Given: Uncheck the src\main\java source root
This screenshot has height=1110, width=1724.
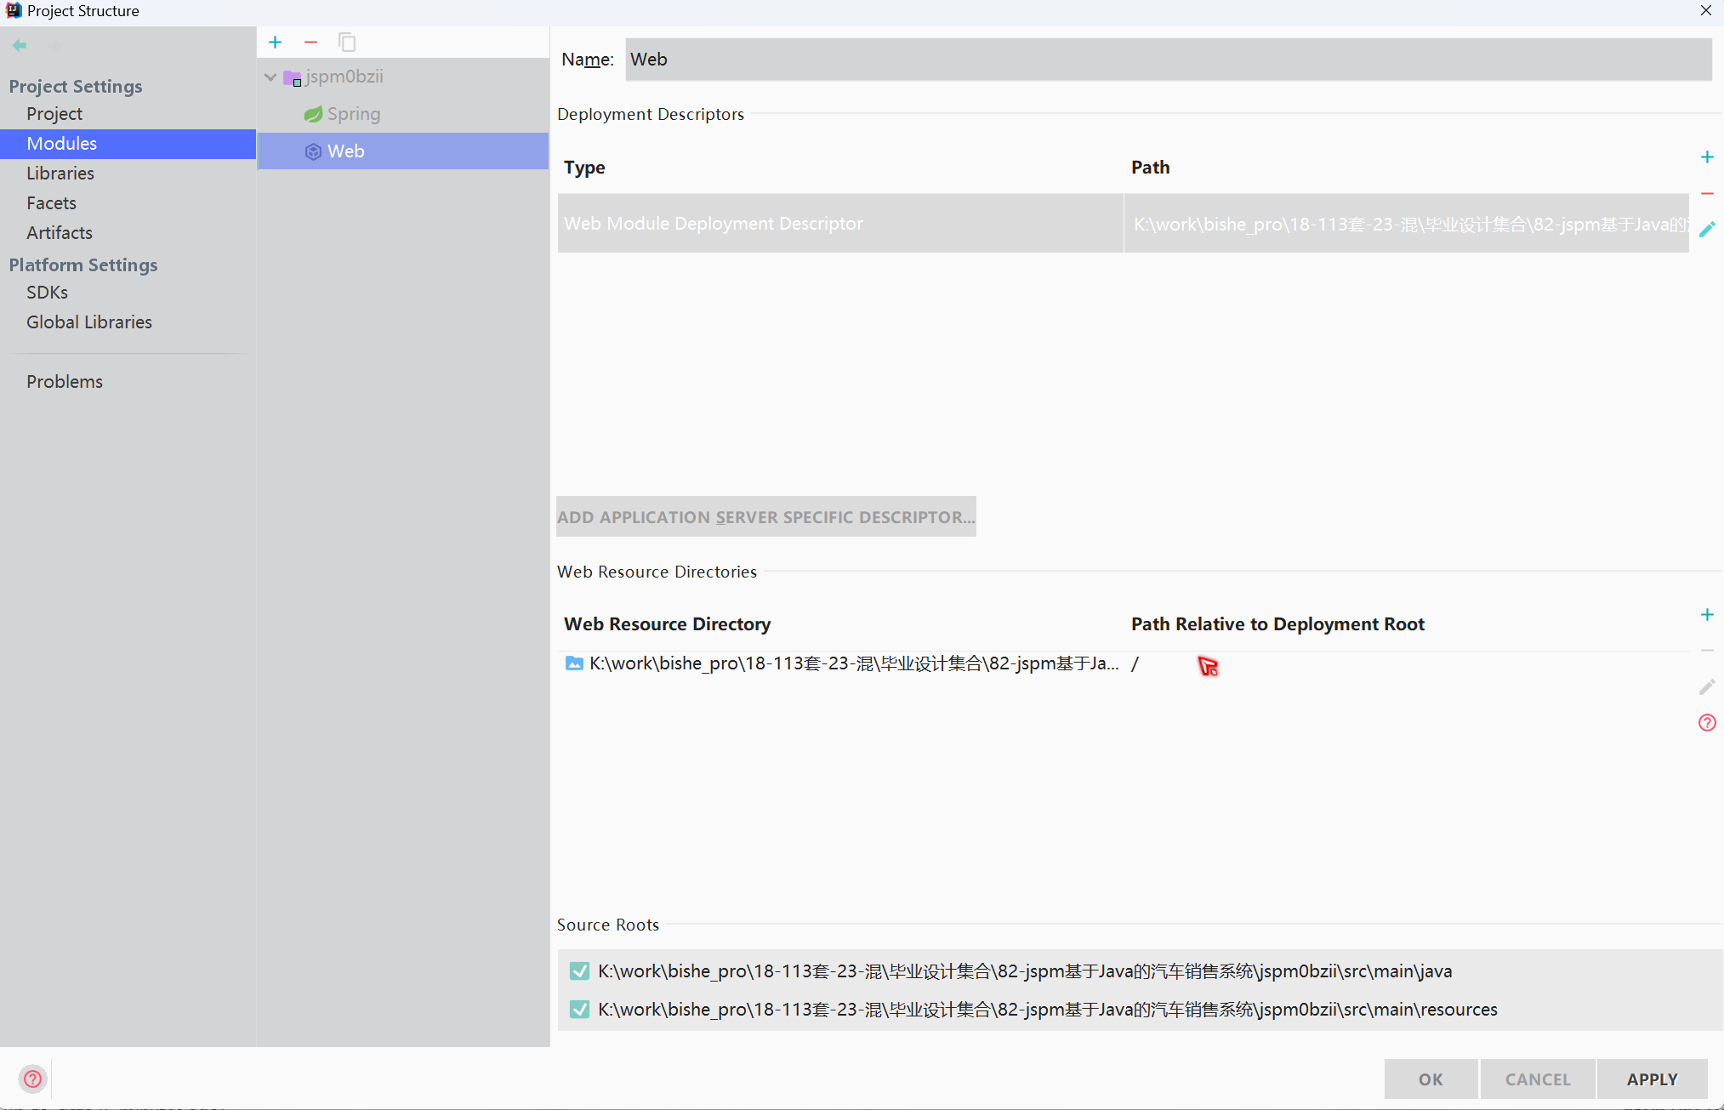Looking at the screenshot, I should [580, 971].
